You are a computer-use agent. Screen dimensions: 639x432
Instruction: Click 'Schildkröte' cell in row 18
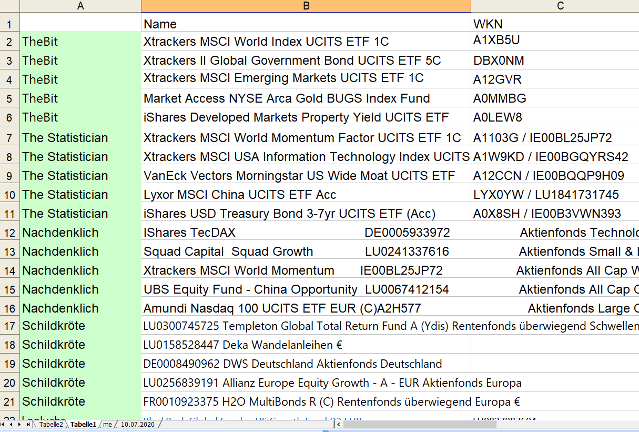(x=80, y=345)
